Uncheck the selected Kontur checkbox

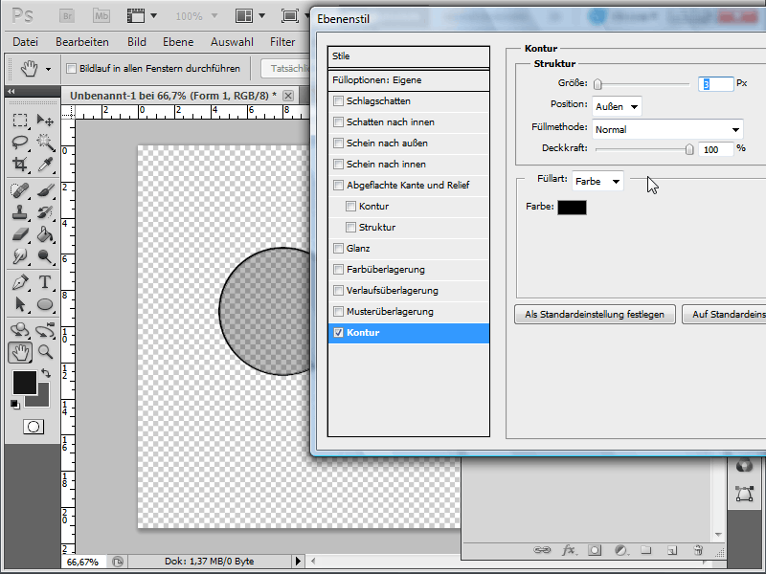pos(338,332)
